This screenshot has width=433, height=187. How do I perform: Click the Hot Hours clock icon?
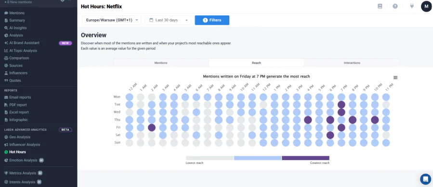pyautogui.click(x=6, y=152)
